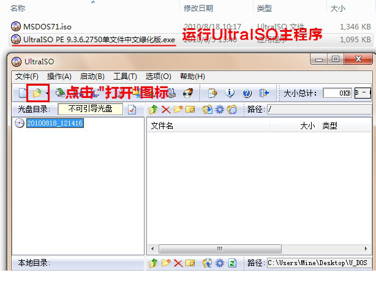Click the Explorer 类型 column header at top
Image resolution: width=376 pixels, height=281 pixels.
[265, 9]
